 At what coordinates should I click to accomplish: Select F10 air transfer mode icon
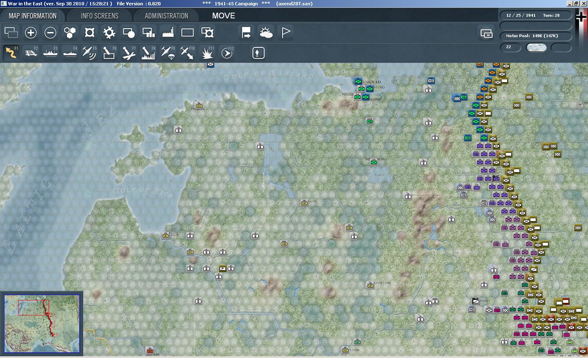coord(187,53)
